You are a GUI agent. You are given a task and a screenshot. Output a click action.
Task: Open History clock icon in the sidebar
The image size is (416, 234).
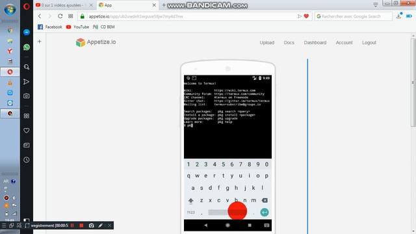[x=27, y=160]
